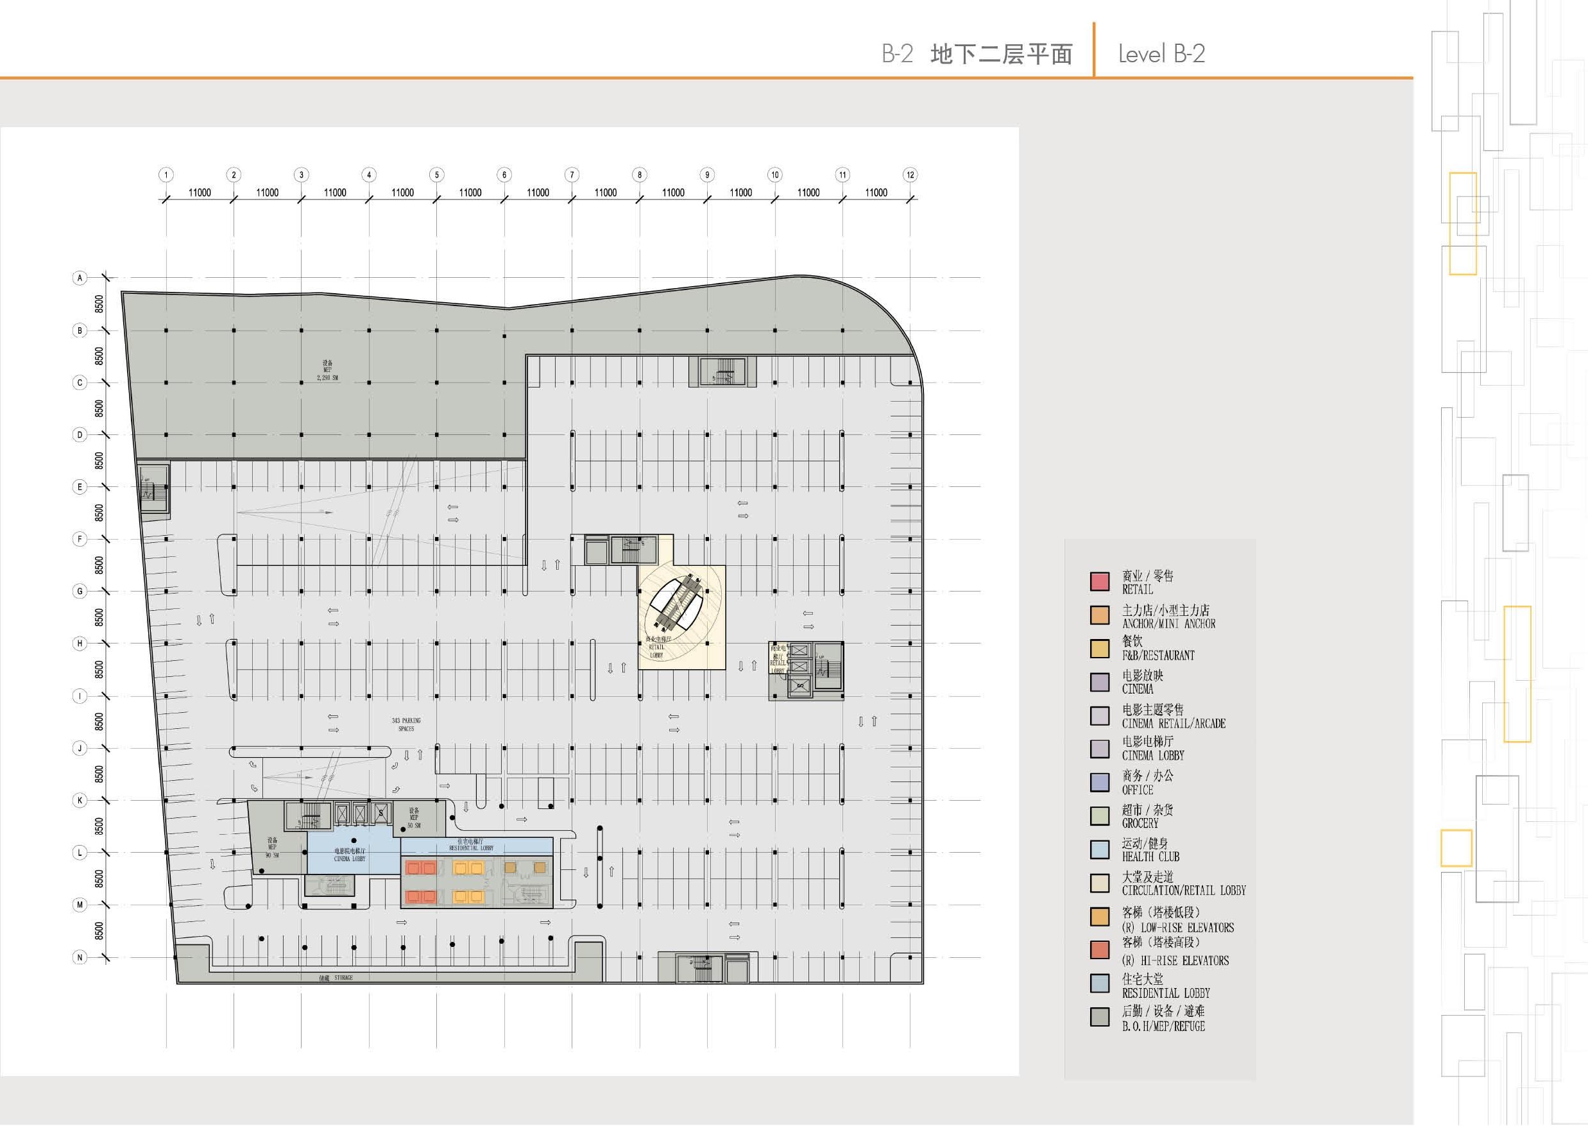Click the 8500 dimension between grids A and B

click(99, 304)
